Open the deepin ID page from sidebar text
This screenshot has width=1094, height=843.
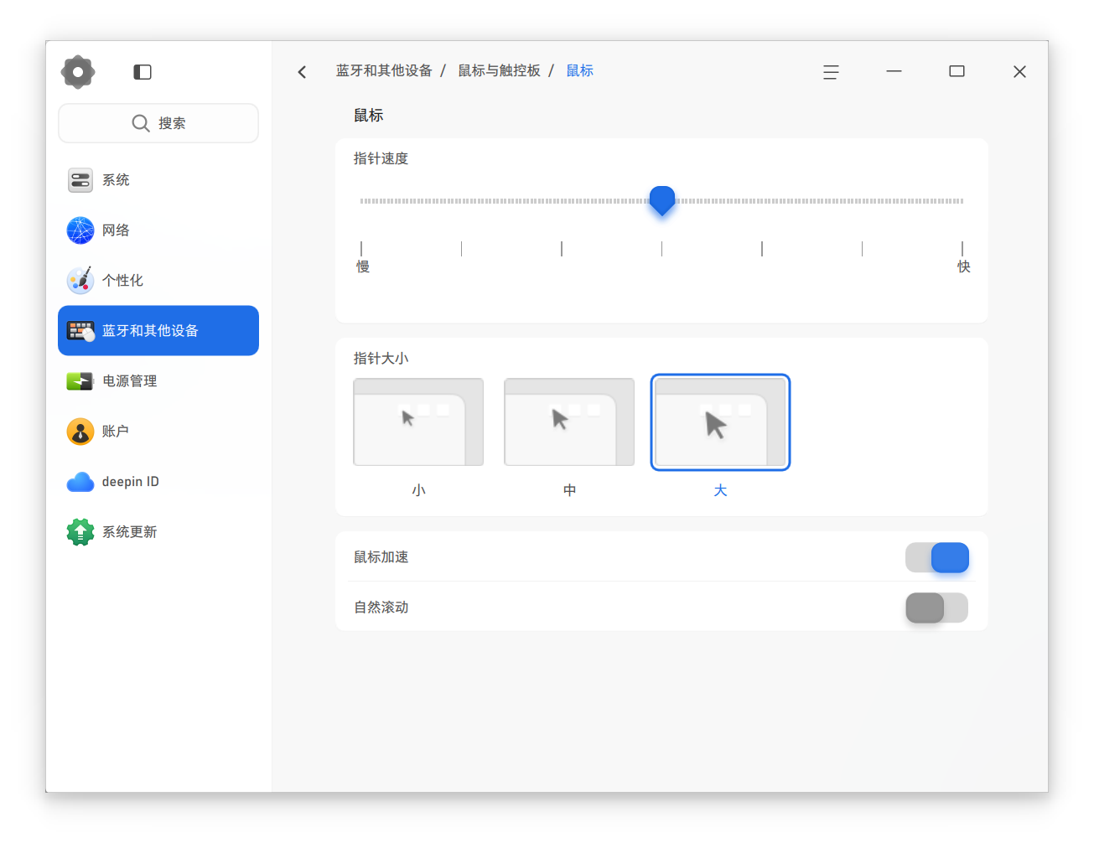(130, 482)
